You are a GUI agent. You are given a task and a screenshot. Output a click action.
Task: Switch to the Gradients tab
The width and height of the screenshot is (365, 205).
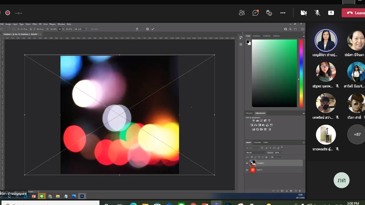pyautogui.click(x=267, y=36)
